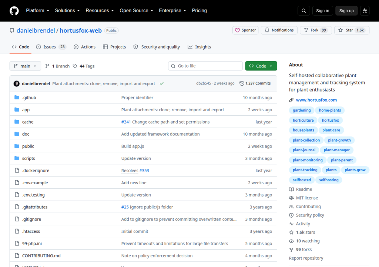379x267 pixels.
Task: Click the Sign up button
Action: click(346, 11)
